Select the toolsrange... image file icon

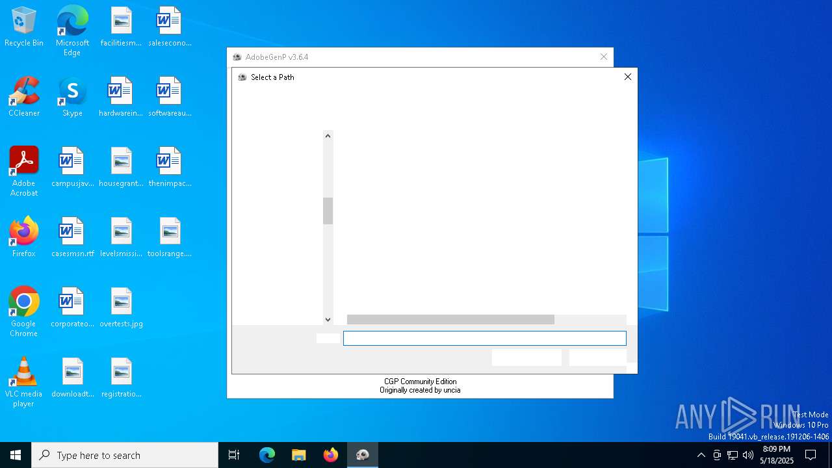pyautogui.click(x=170, y=238)
